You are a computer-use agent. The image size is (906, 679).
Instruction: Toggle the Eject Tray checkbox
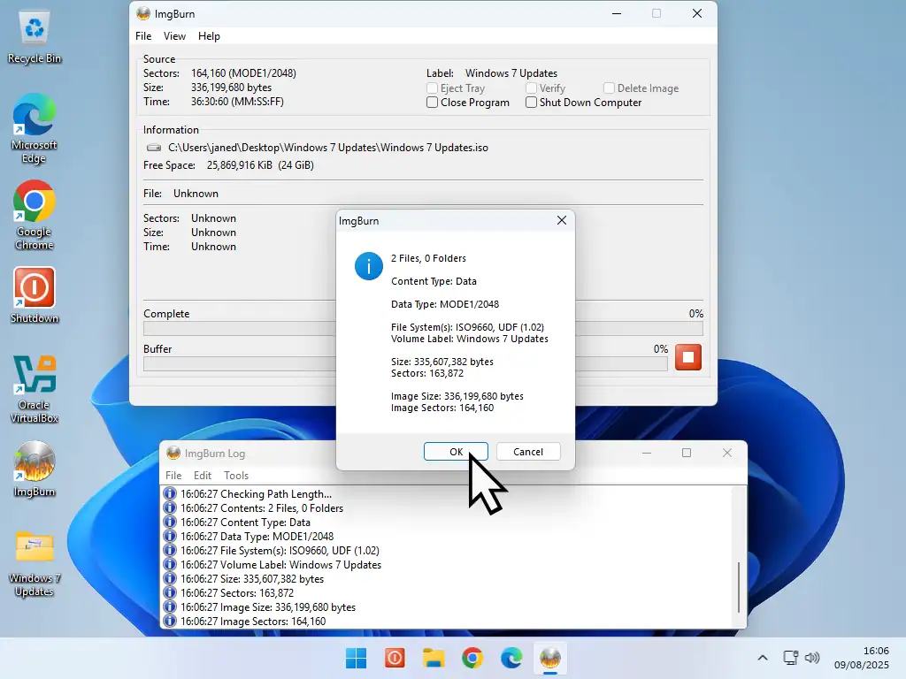(433, 88)
